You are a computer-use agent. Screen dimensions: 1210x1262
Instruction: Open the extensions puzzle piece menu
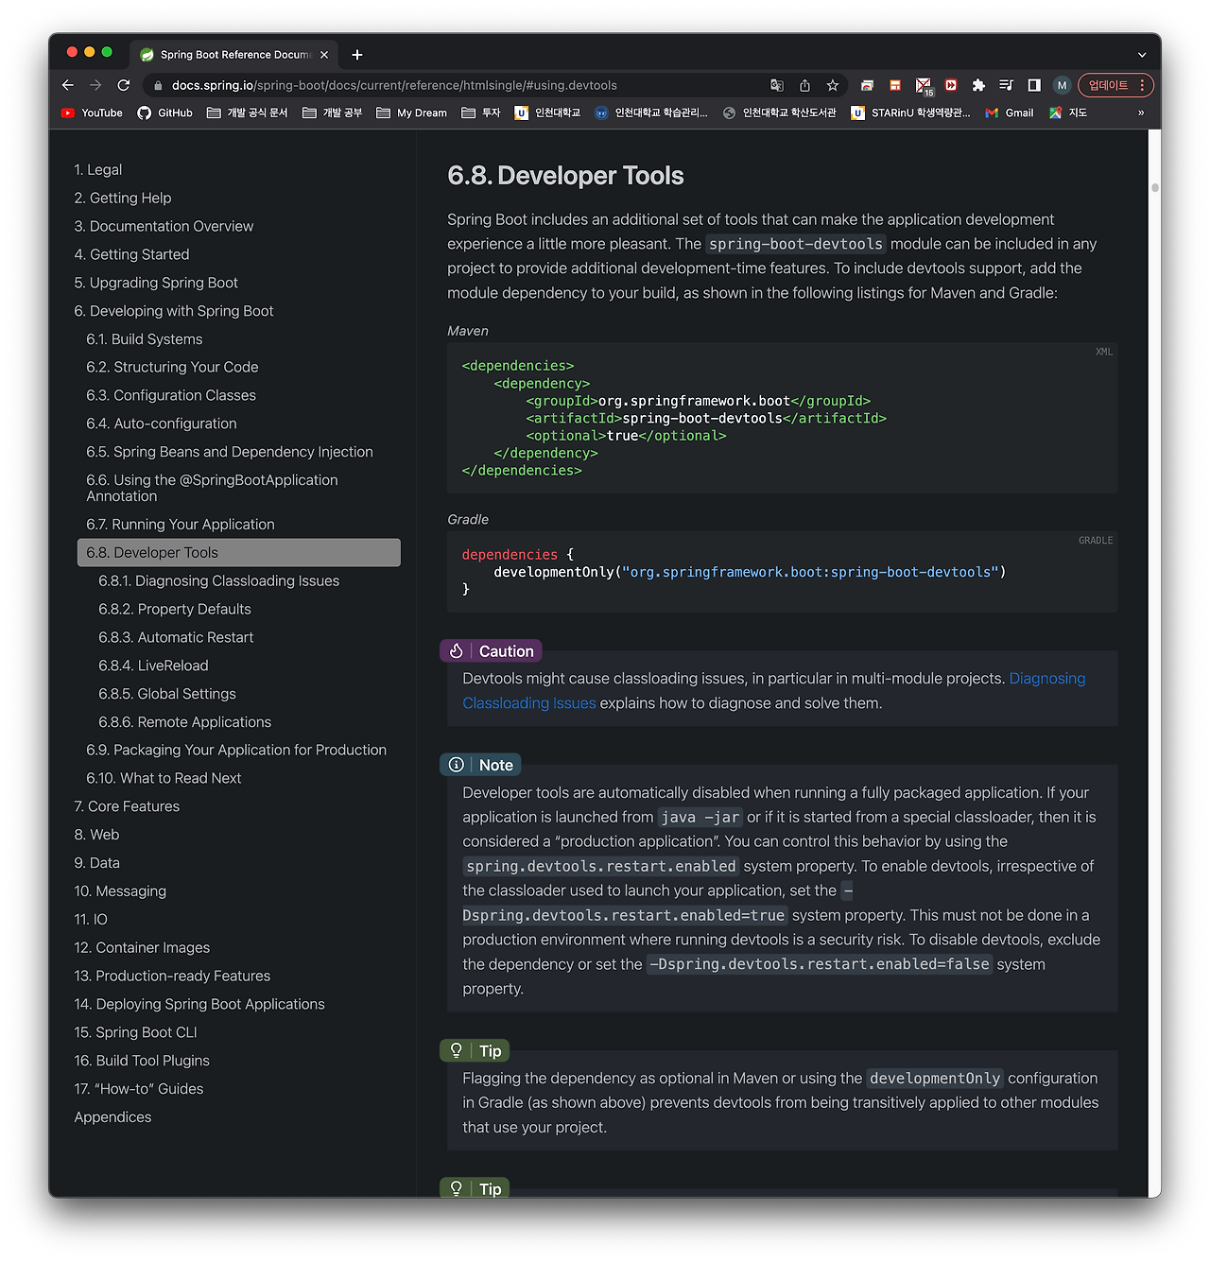(977, 85)
